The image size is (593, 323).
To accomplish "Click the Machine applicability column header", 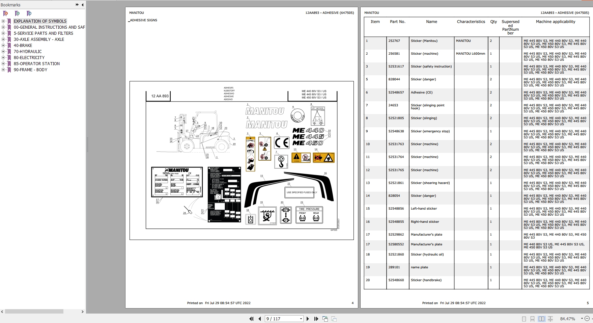I will (x=556, y=22).
